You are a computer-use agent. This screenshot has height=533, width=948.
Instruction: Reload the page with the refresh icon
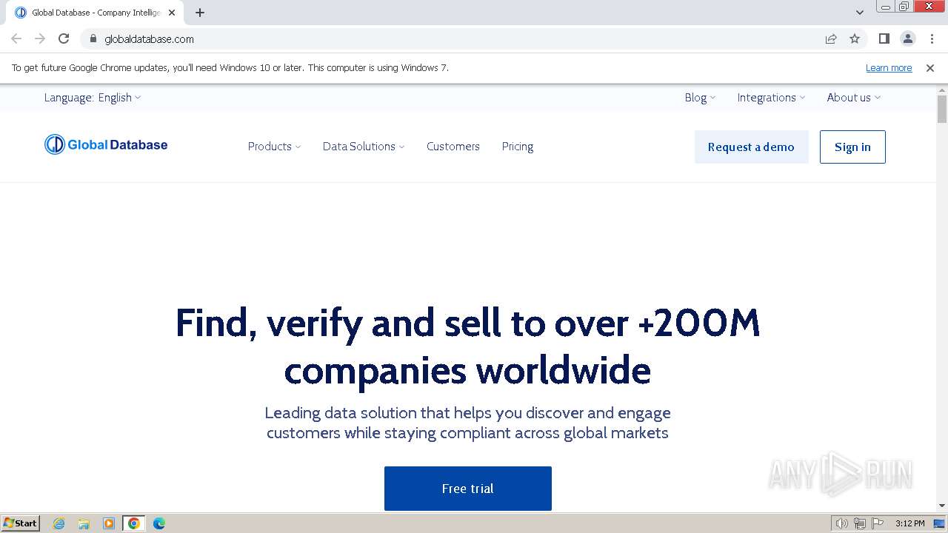(x=64, y=38)
